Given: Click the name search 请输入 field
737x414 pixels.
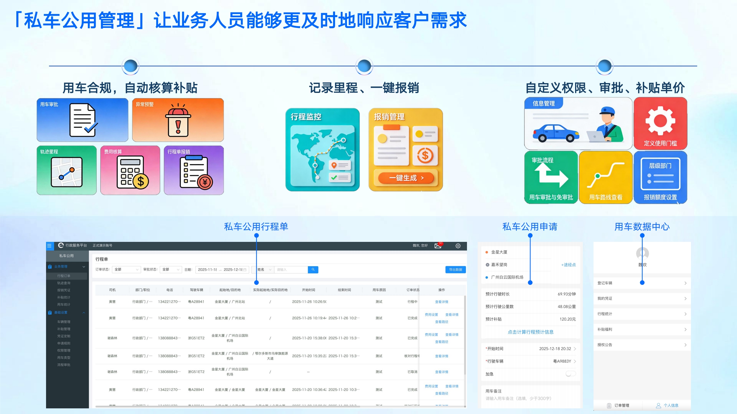Looking at the screenshot, I should (x=290, y=269).
